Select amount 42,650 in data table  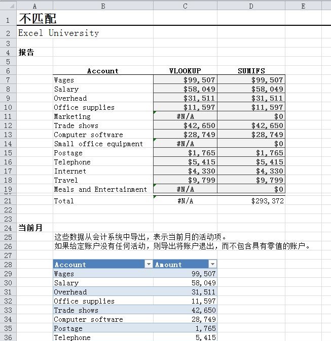(x=185, y=310)
